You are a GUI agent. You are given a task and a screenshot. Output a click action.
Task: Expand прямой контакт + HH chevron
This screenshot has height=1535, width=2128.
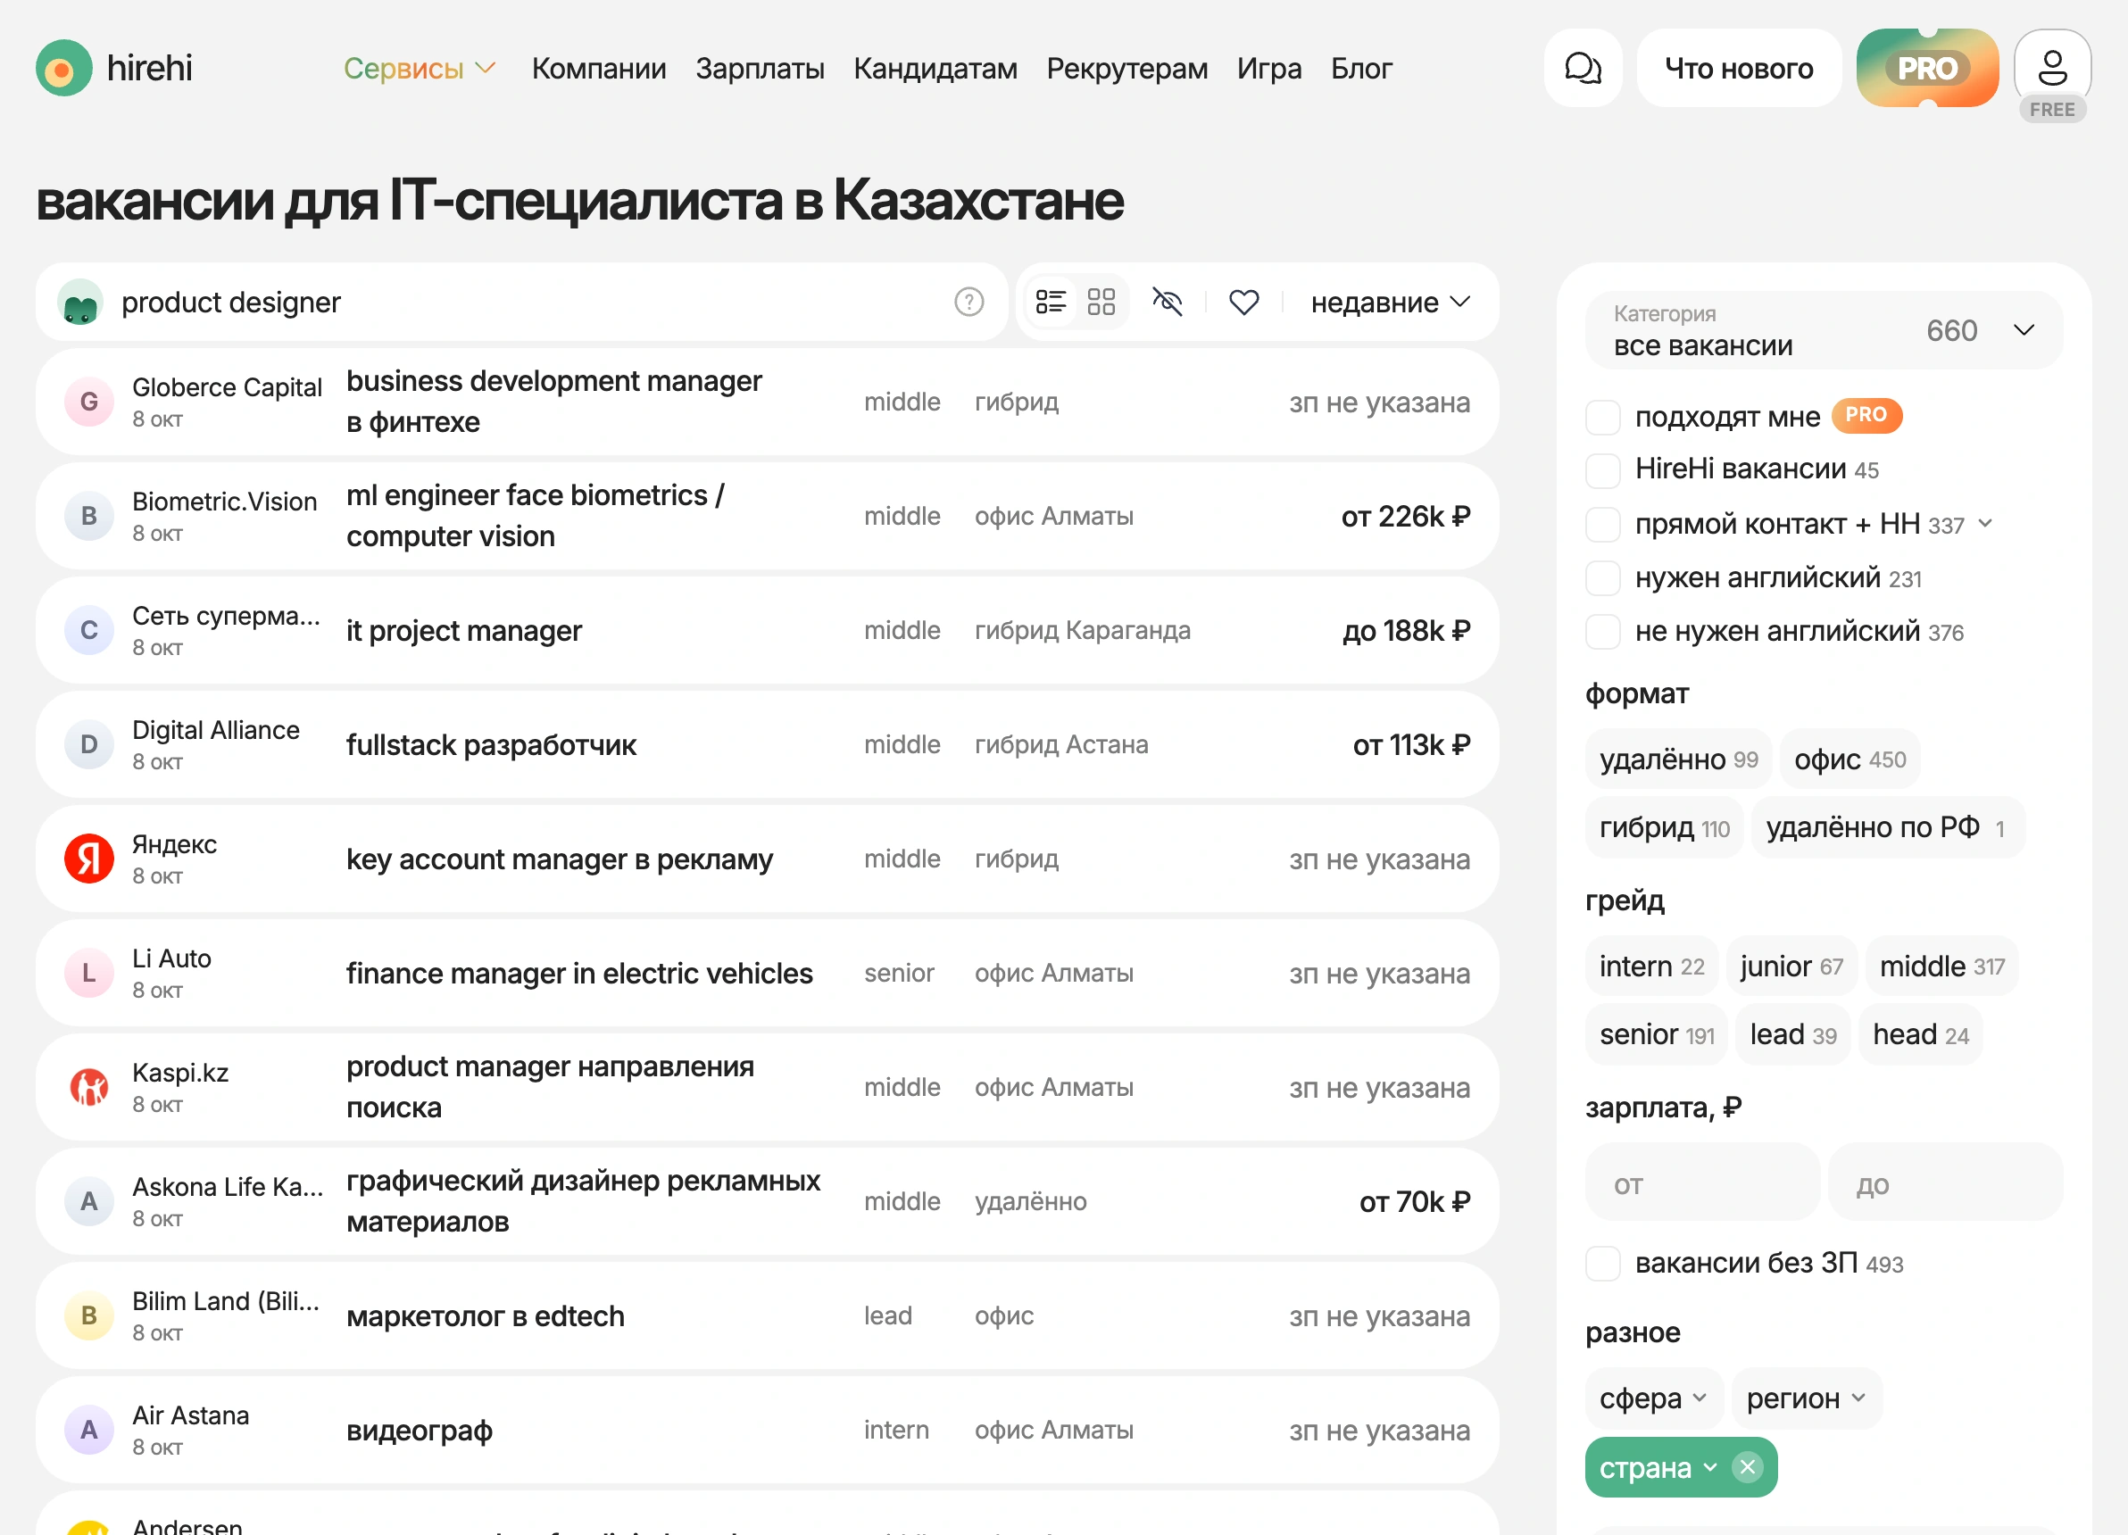[x=1984, y=524]
